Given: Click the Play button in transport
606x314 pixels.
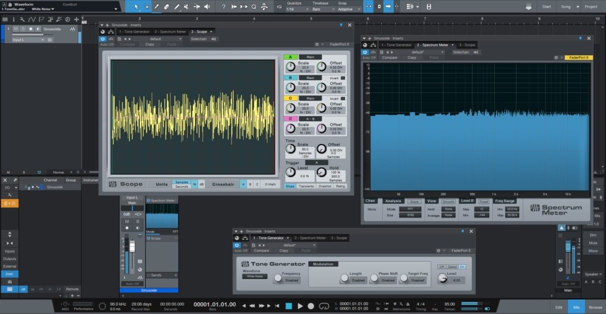Looking at the screenshot, I should coord(300,306).
